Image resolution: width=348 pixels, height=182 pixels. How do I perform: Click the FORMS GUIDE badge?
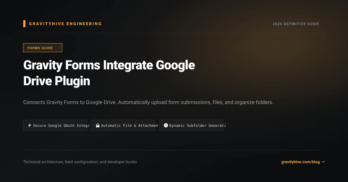click(x=43, y=48)
